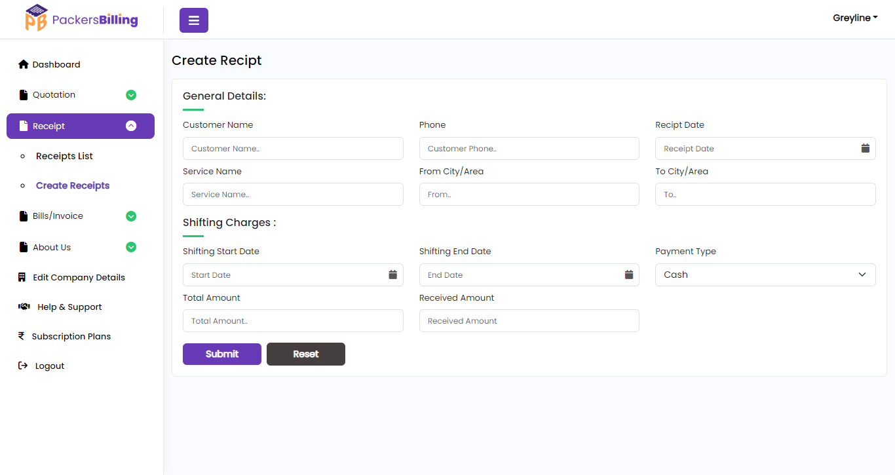
Task: Open the Receipts List menu item
Action: (64, 156)
